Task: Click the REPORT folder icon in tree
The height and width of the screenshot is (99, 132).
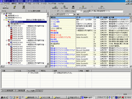Action: [6, 20]
